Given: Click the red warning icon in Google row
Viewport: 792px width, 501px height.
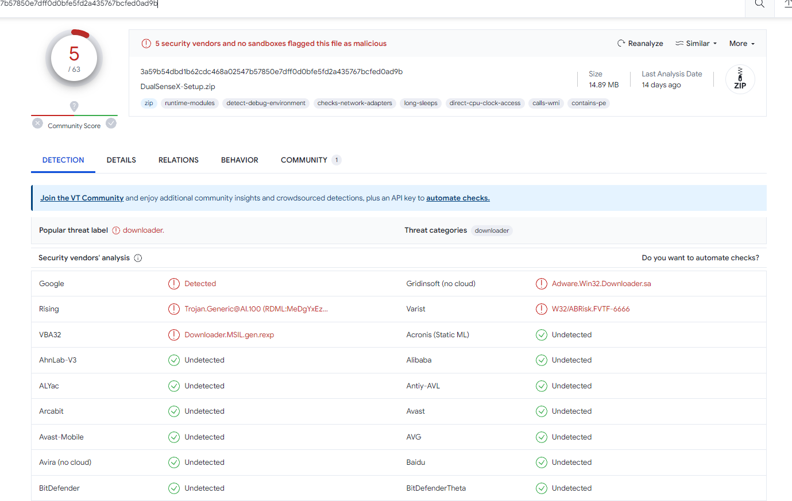Looking at the screenshot, I should point(174,284).
